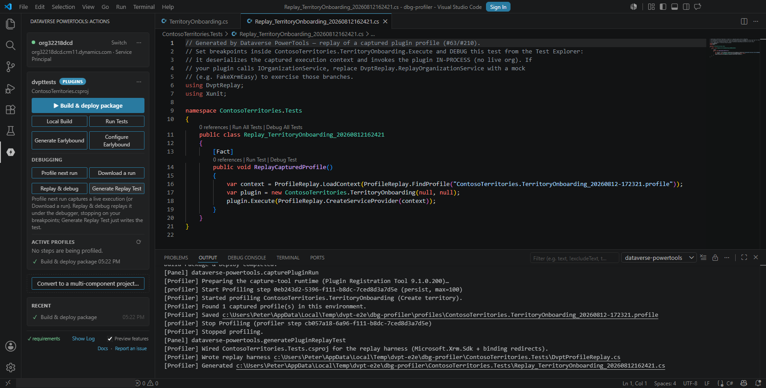Open Source Control view icon
The width and height of the screenshot is (766, 388).
[10, 67]
